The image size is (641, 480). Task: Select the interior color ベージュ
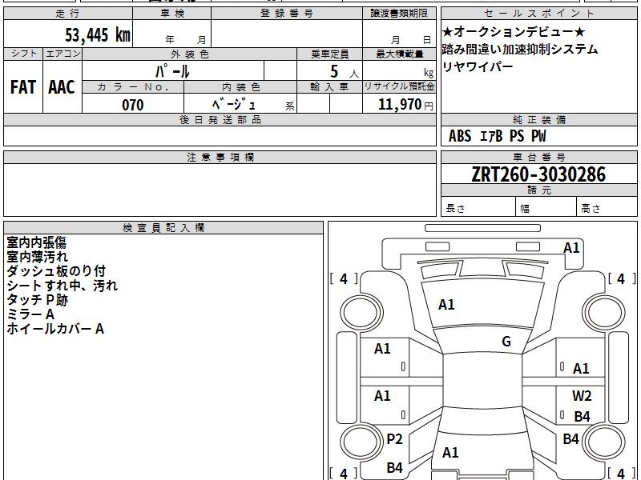[234, 105]
